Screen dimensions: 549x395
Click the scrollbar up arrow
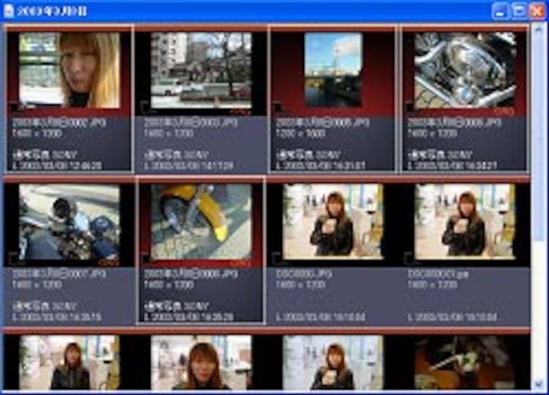[x=539, y=32]
